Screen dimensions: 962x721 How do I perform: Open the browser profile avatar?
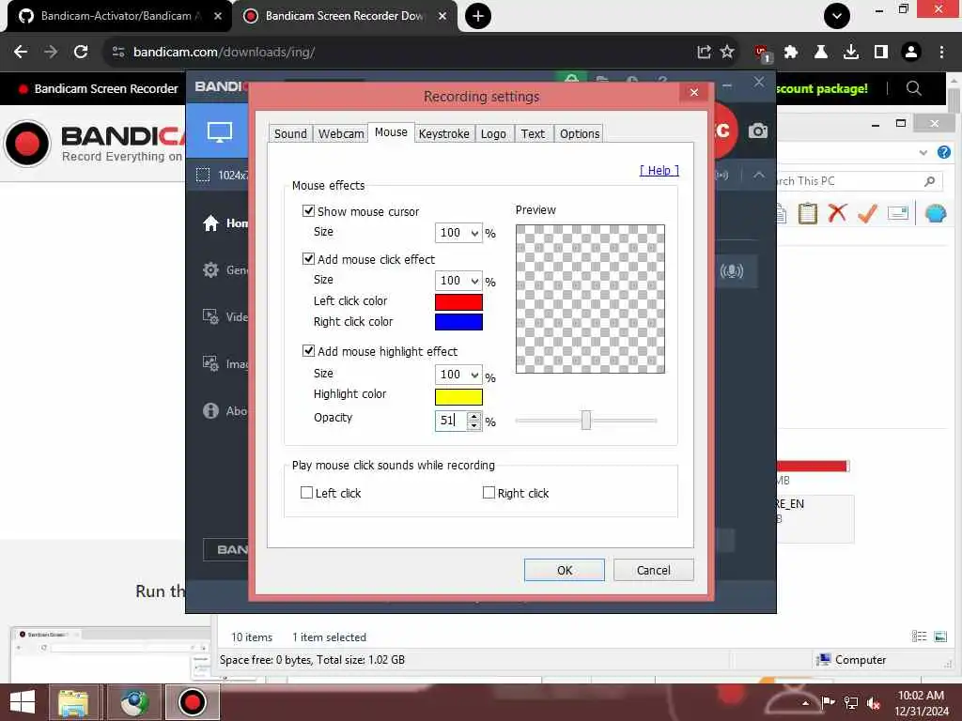coord(911,52)
